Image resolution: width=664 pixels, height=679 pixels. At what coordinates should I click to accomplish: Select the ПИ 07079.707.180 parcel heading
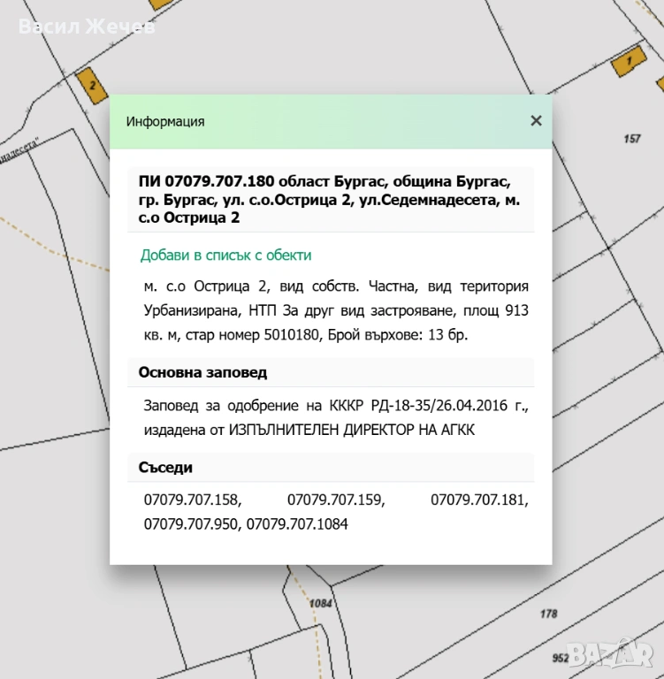[324, 199]
